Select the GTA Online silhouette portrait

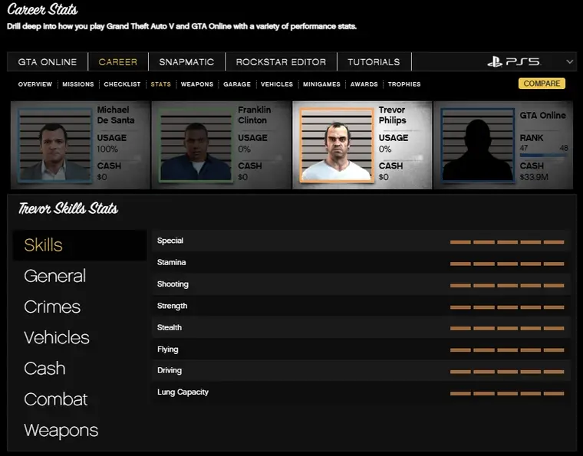(x=477, y=145)
